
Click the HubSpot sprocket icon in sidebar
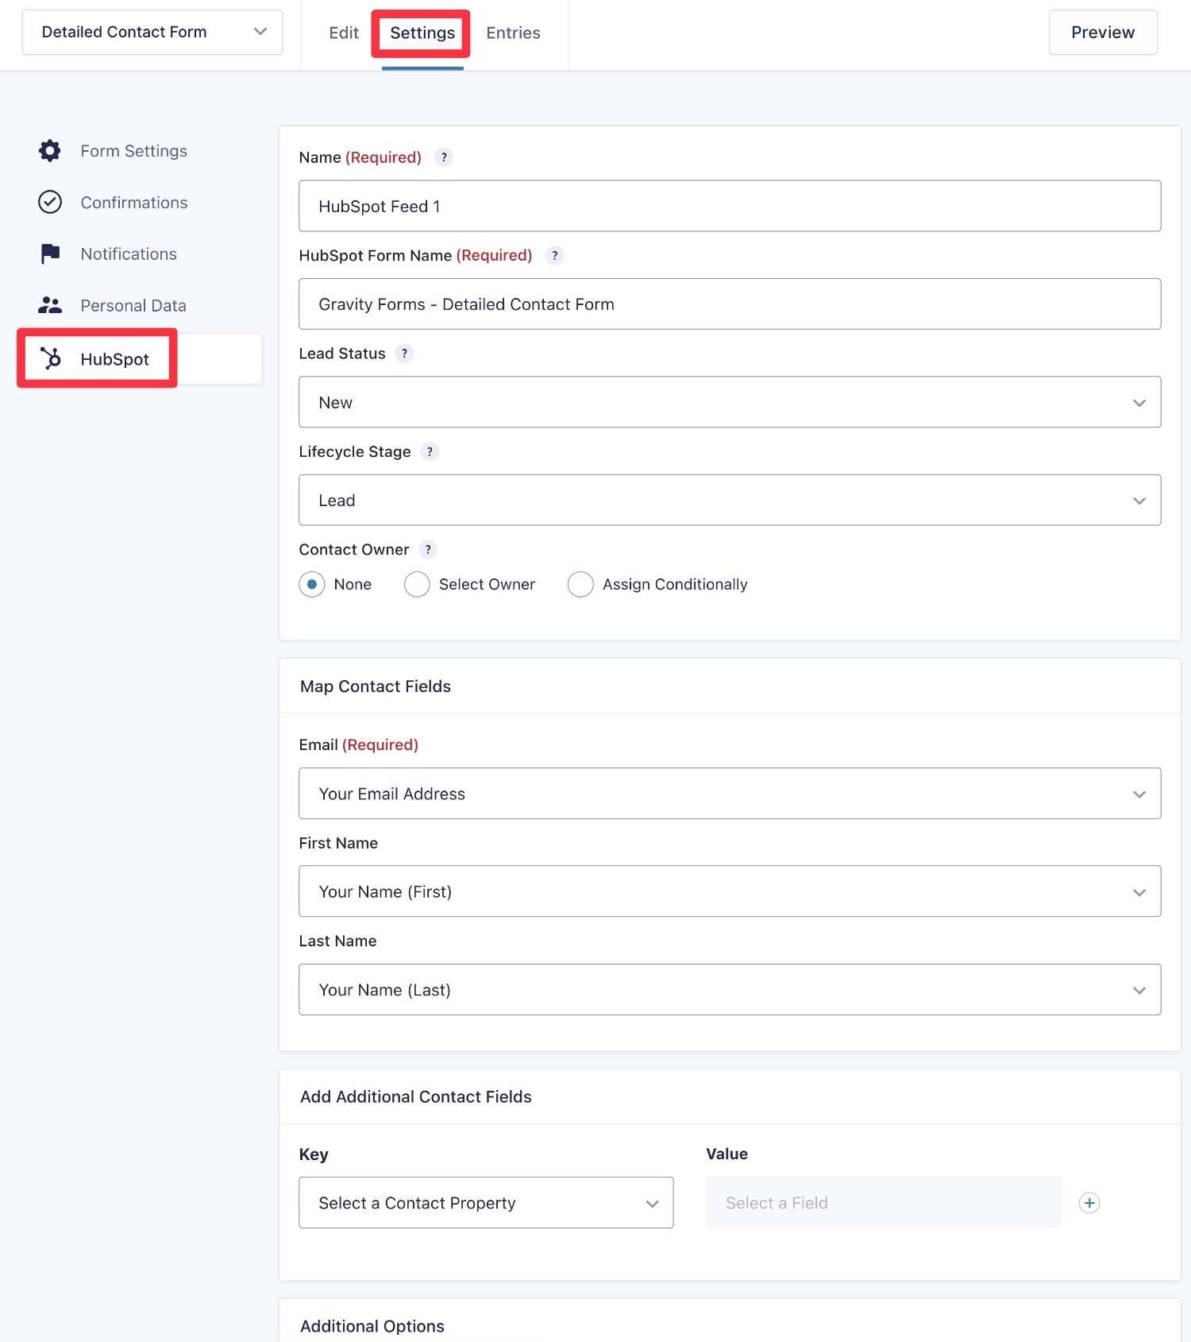[x=50, y=358]
